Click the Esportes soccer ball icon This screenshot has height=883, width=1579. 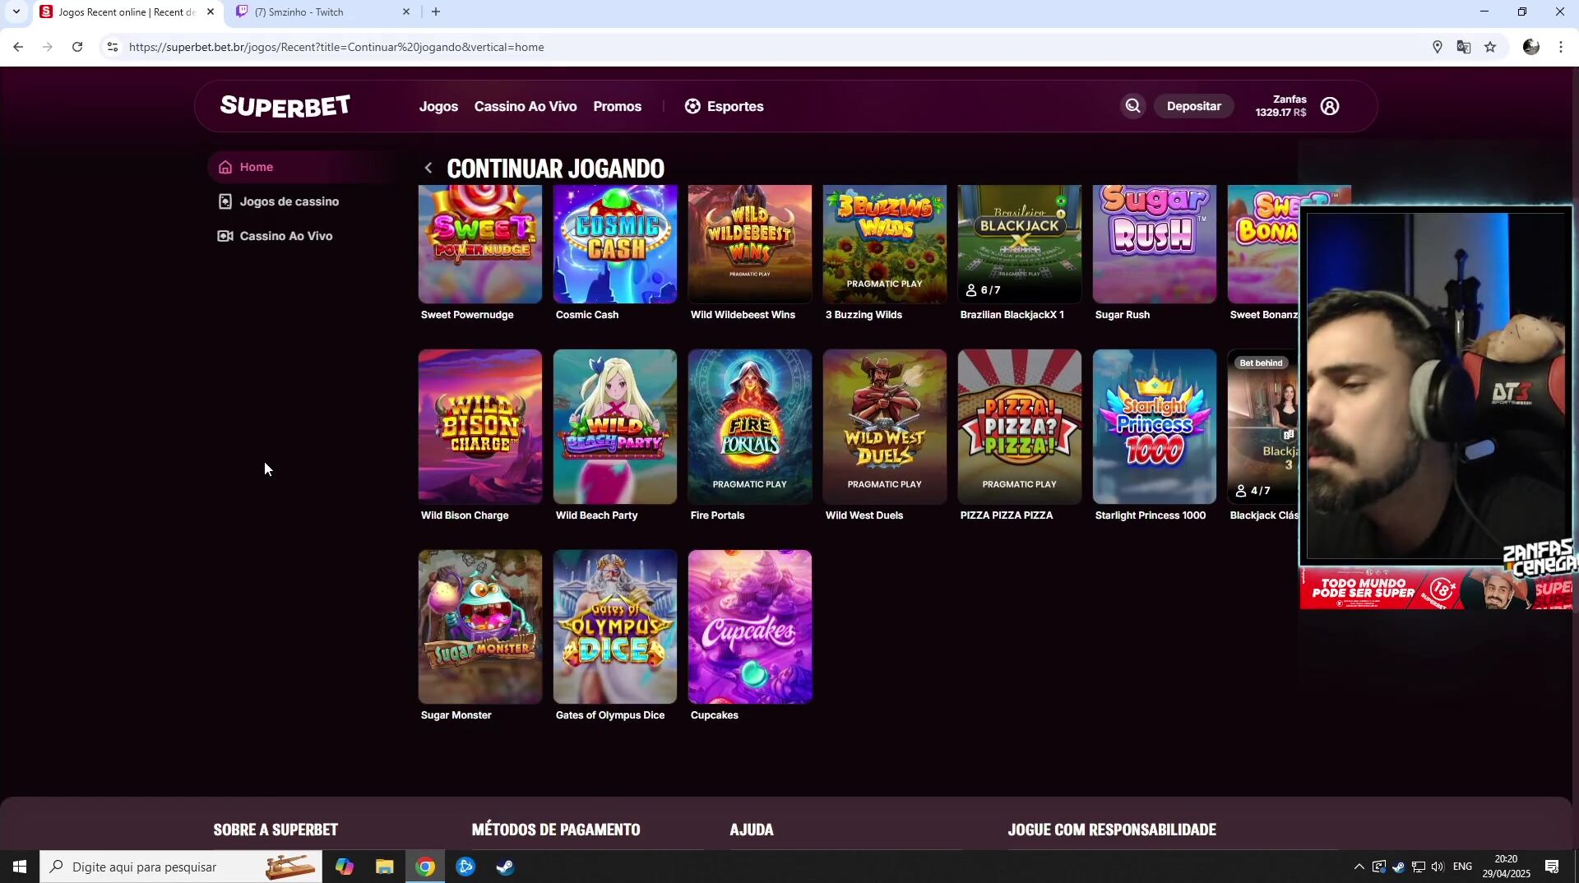click(x=692, y=106)
